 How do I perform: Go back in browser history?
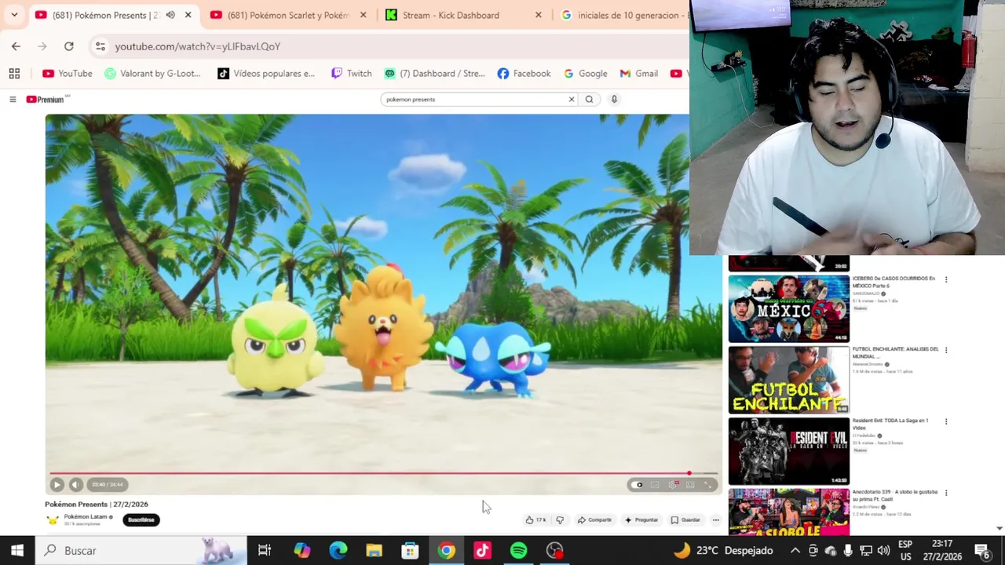pyautogui.click(x=16, y=46)
